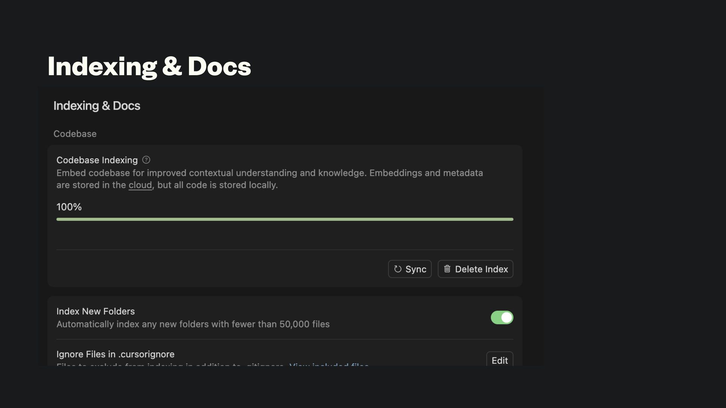
Task: Click the Codebase section label
Action: (75, 134)
